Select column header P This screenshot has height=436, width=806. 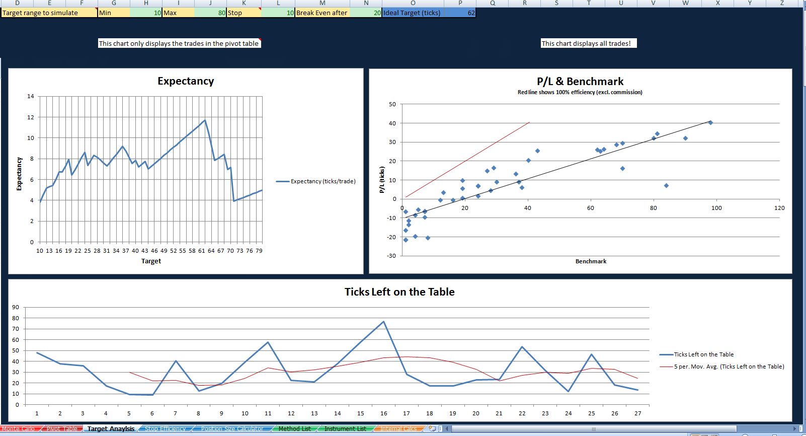pyautogui.click(x=460, y=3)
